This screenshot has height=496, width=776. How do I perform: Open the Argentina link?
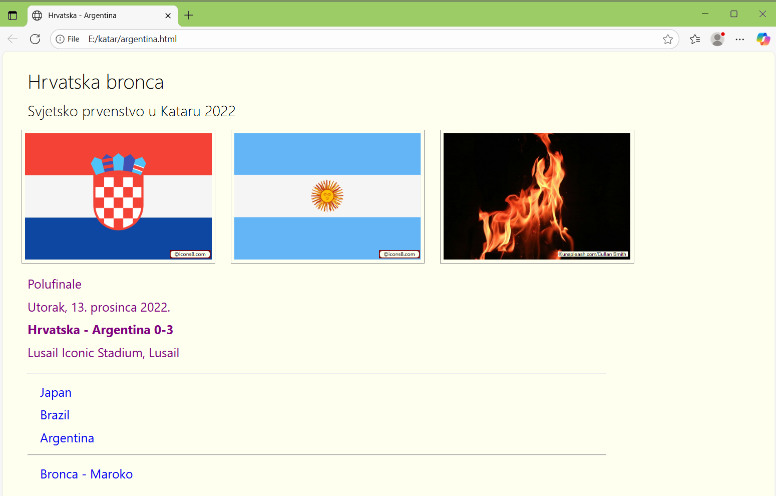point(67,438)
